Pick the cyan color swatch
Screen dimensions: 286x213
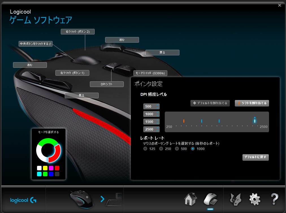click(39, 174)
